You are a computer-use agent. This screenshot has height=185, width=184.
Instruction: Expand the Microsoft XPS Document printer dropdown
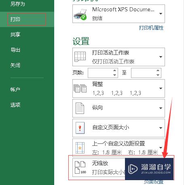(x=161, y=14)
